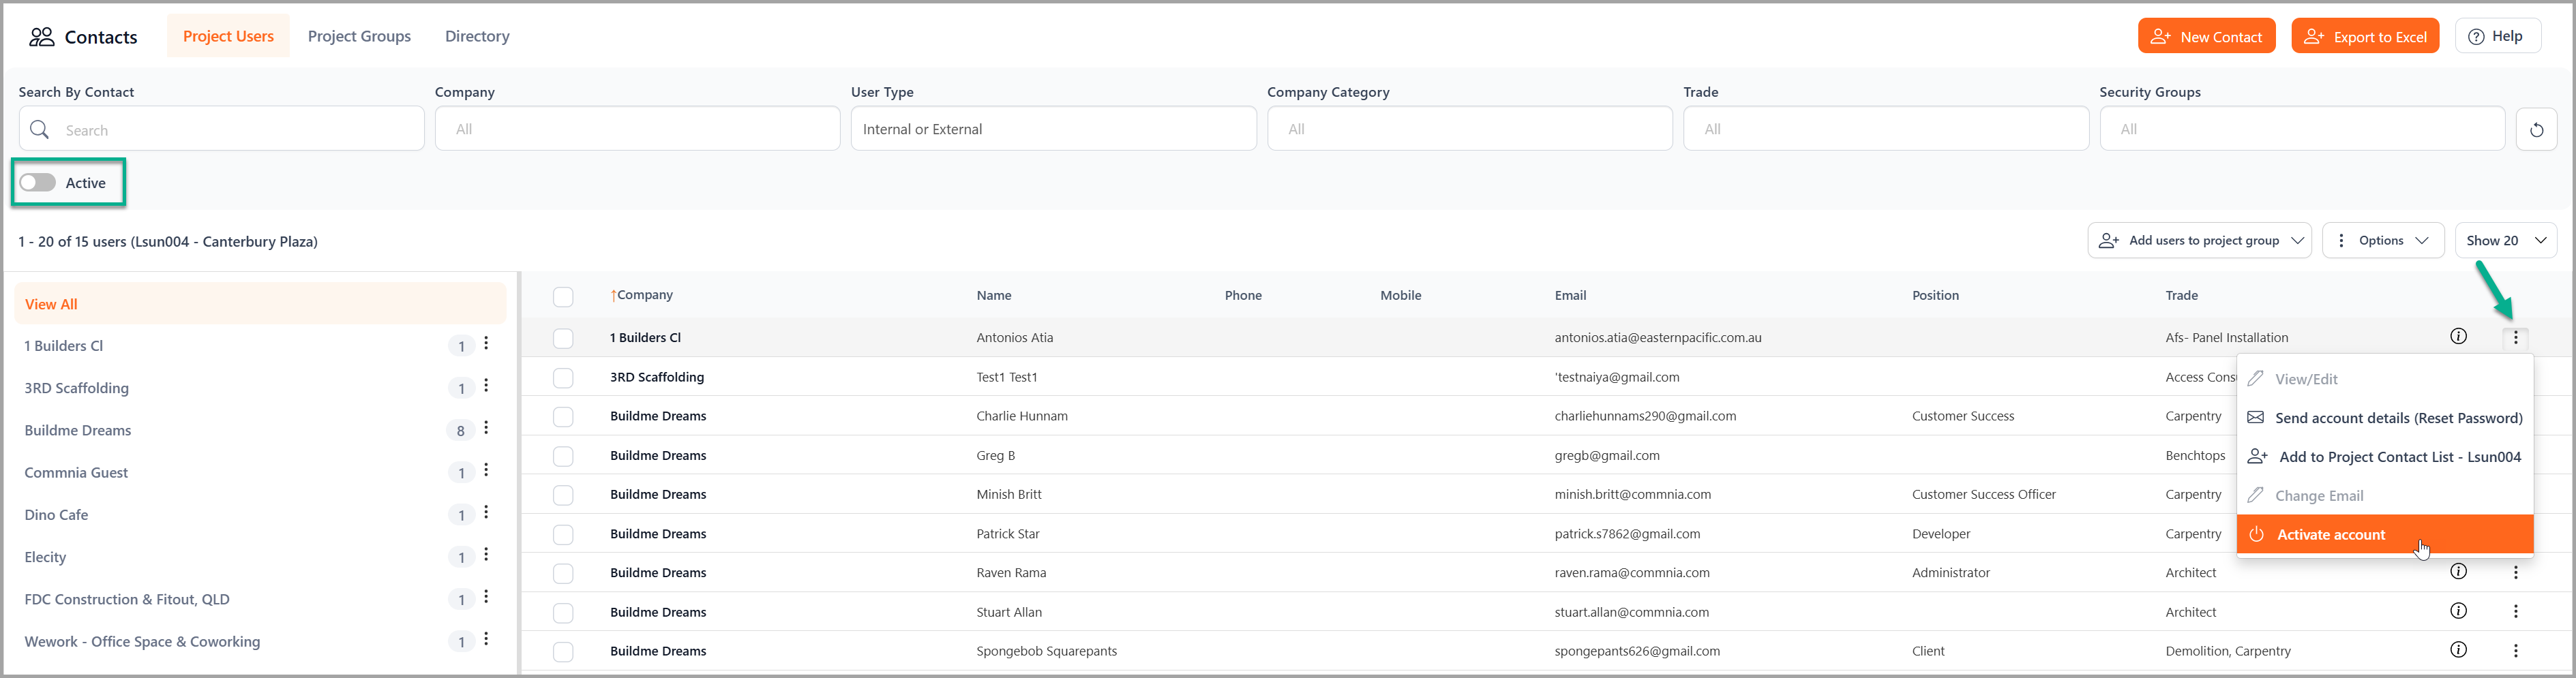Choose Activate account menu option
Screen dimensions: 2576x678
tap(2385, 534)
